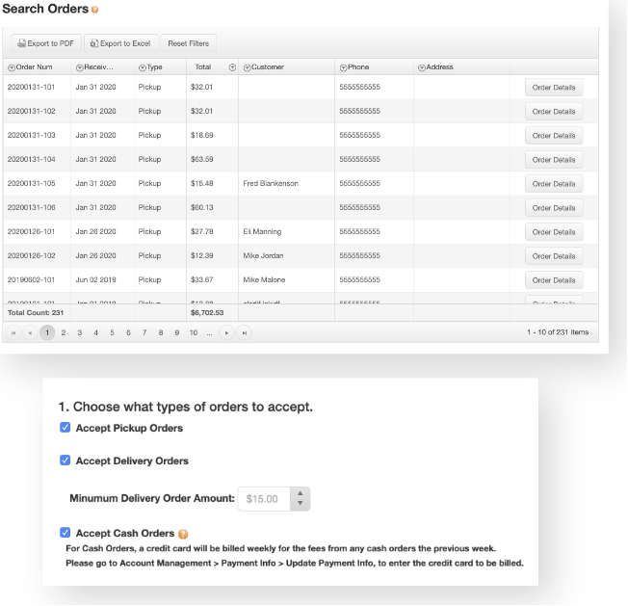Screen dimensions: 628x606
Task: Go to page 5 of orders
Action: click(x=112, y=332)
